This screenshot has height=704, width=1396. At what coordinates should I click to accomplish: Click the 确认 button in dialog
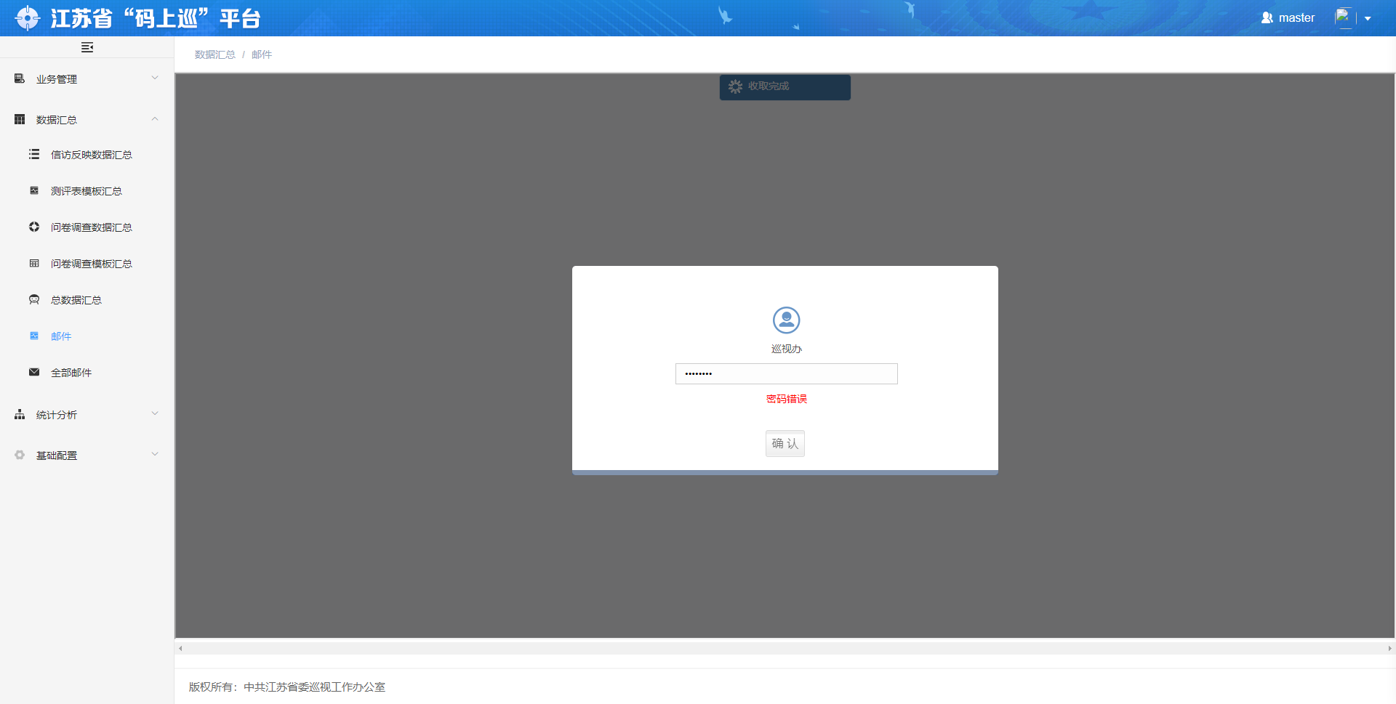click(785, 443)
